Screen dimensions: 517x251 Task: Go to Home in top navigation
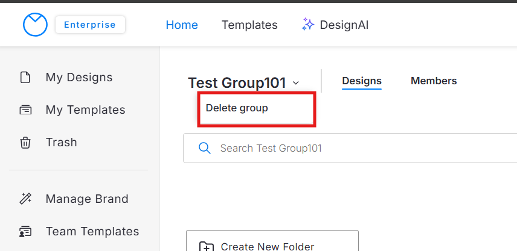(x=182, y=25)
